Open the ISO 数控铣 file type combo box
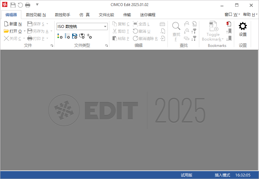 tap(82, 27)
